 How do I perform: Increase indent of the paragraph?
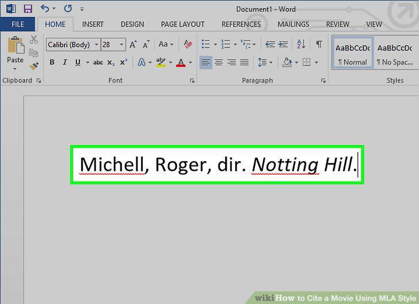(x=283, y=44)
